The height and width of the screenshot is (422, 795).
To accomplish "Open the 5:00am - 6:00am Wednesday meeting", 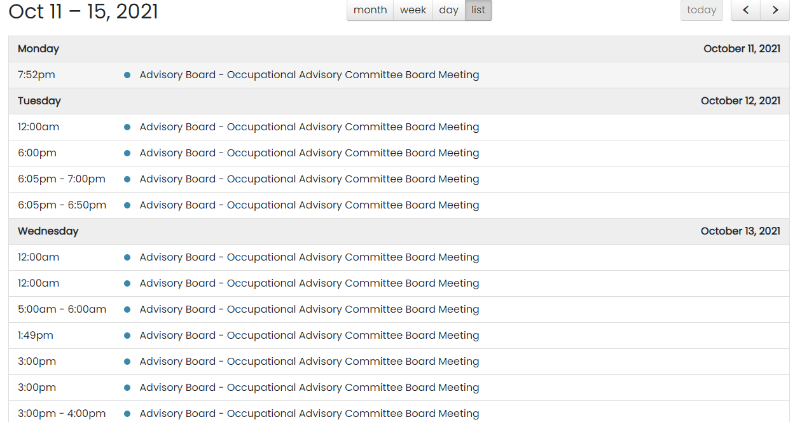I will point(309,310).
